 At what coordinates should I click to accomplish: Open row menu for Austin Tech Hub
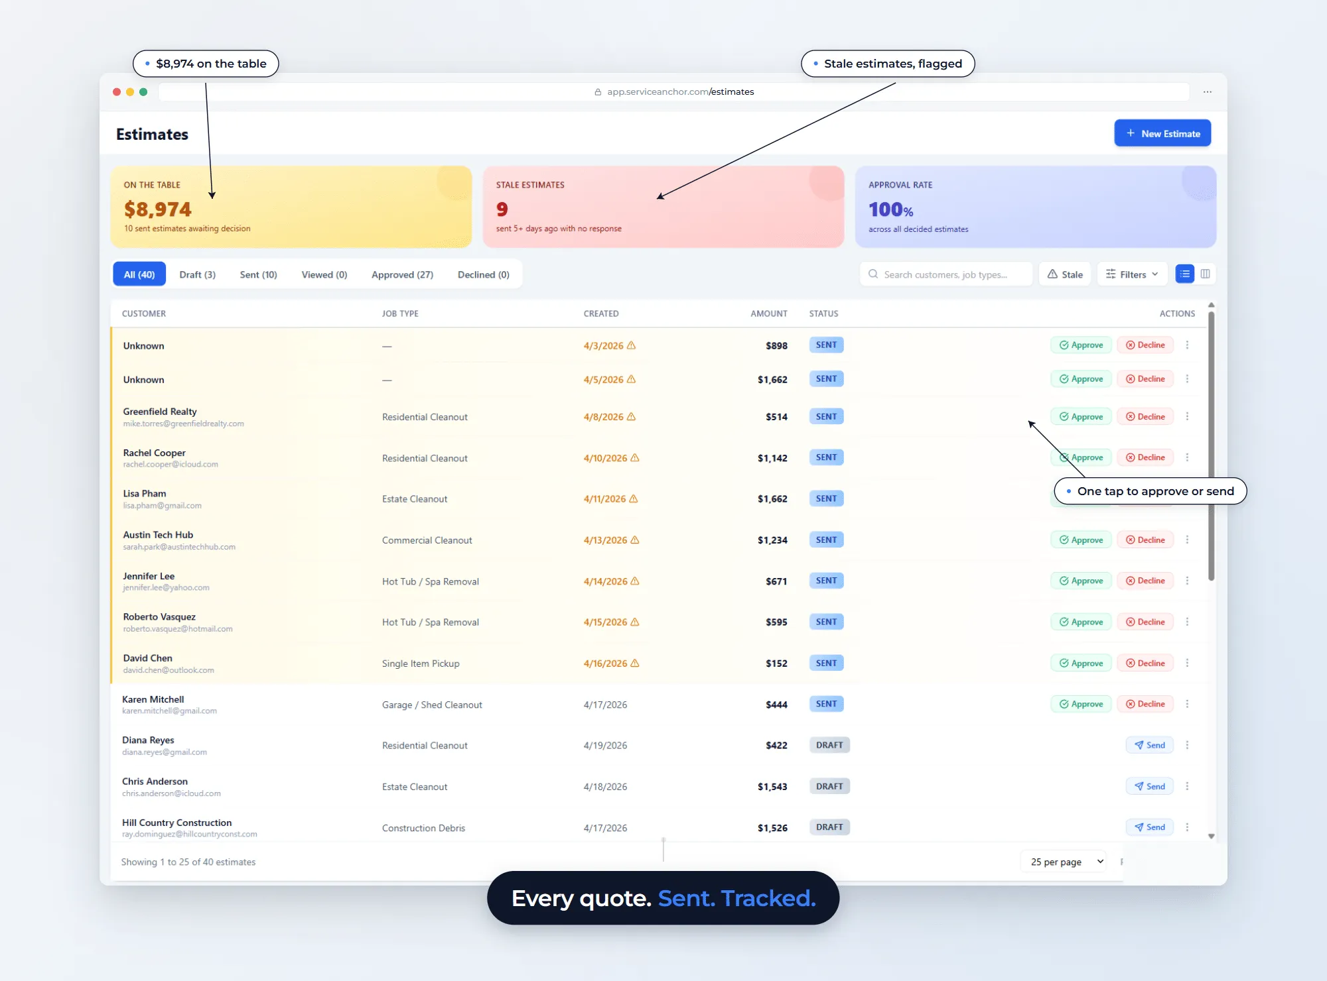[x=1187, y=540]
